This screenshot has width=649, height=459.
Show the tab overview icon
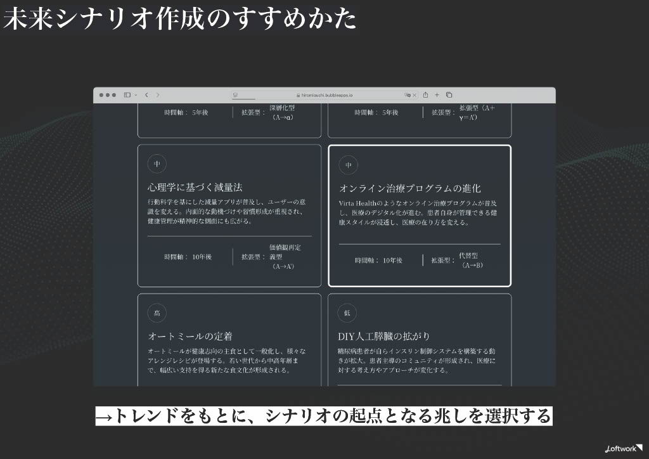(449, 95)
